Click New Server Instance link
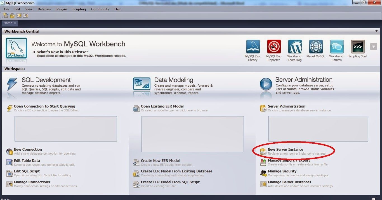Image resolution: width=382 pixels, height=200 pixels. tap(285, 150)
